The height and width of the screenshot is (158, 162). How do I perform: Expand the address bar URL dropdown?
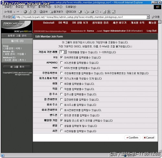click(x=148, y=17)
